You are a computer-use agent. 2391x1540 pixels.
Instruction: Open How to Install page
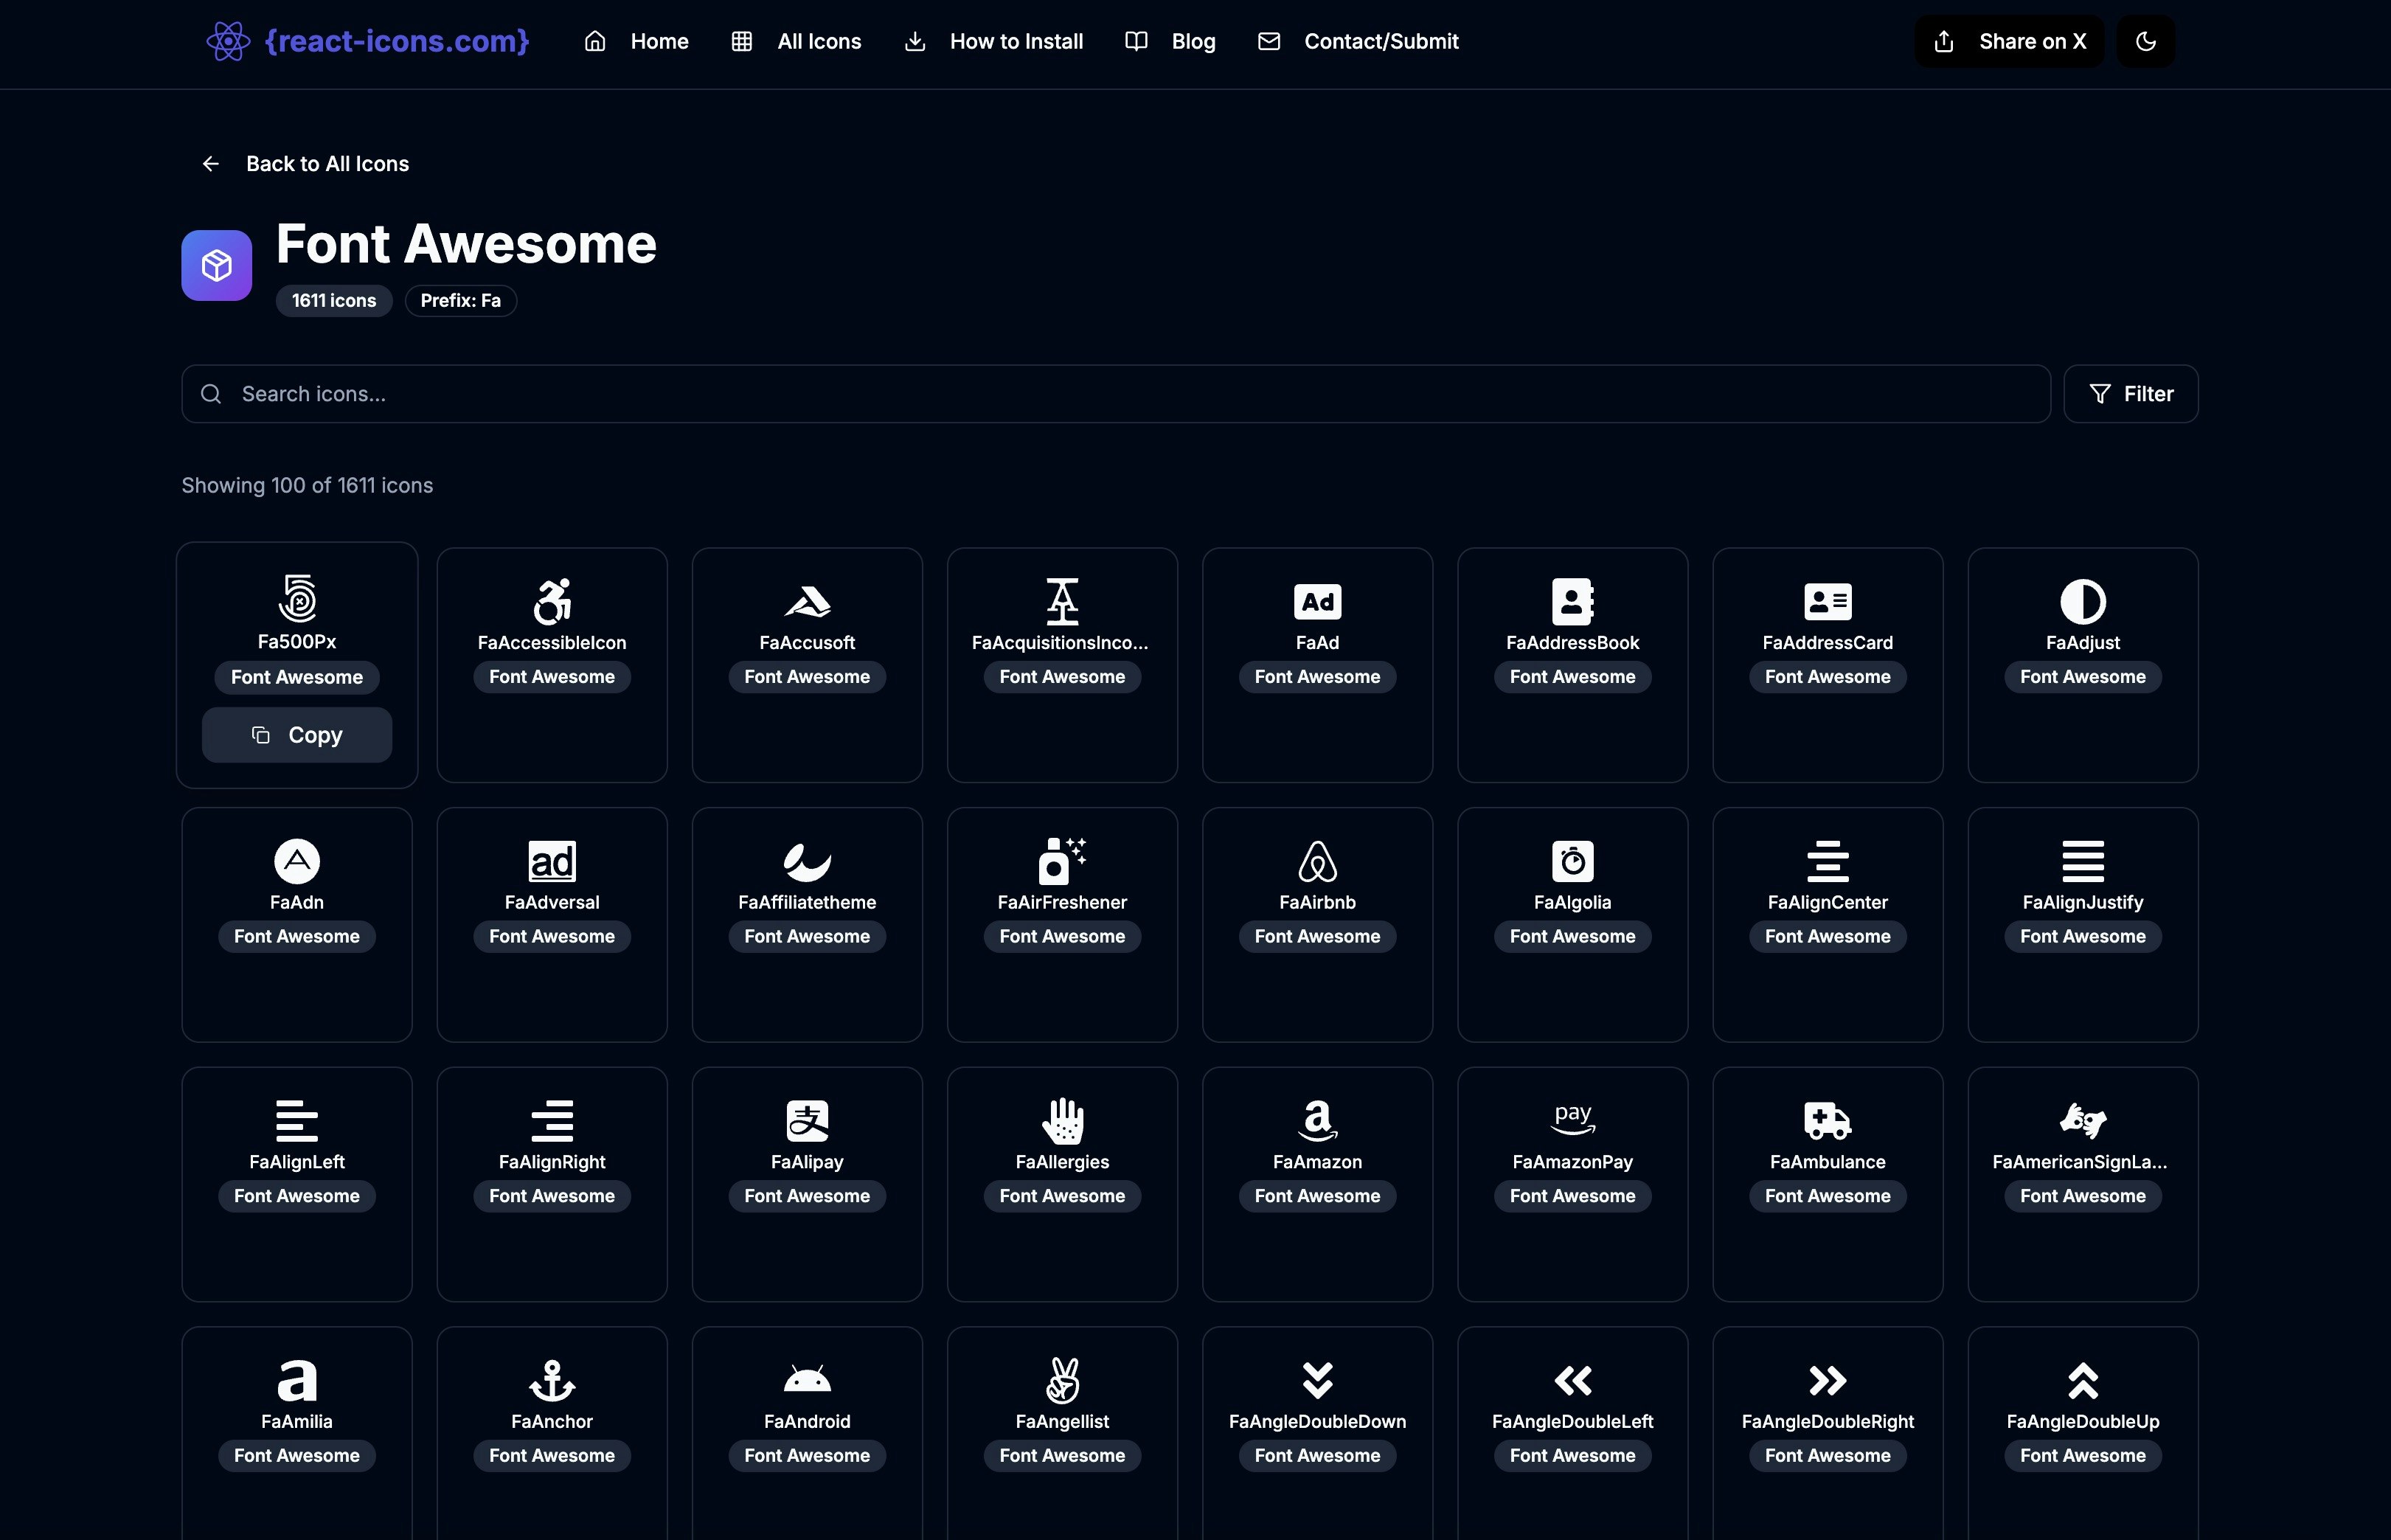pyautogui.click(x=994, y=41)
